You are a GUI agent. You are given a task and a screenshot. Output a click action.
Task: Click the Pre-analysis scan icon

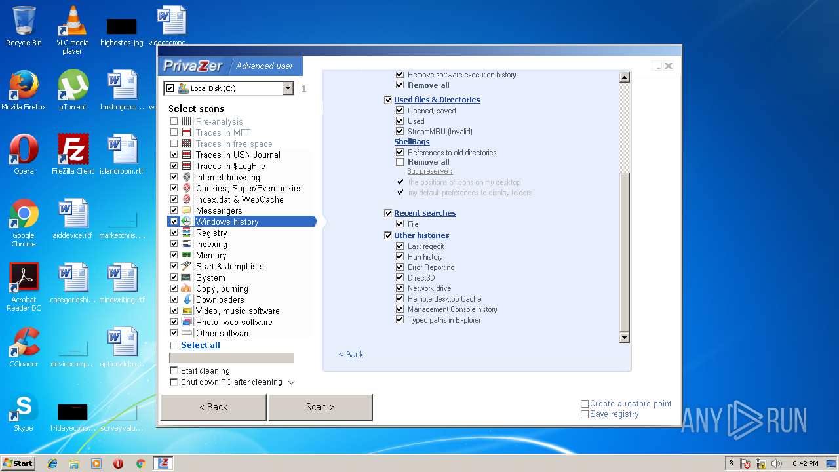click(187, 121)
